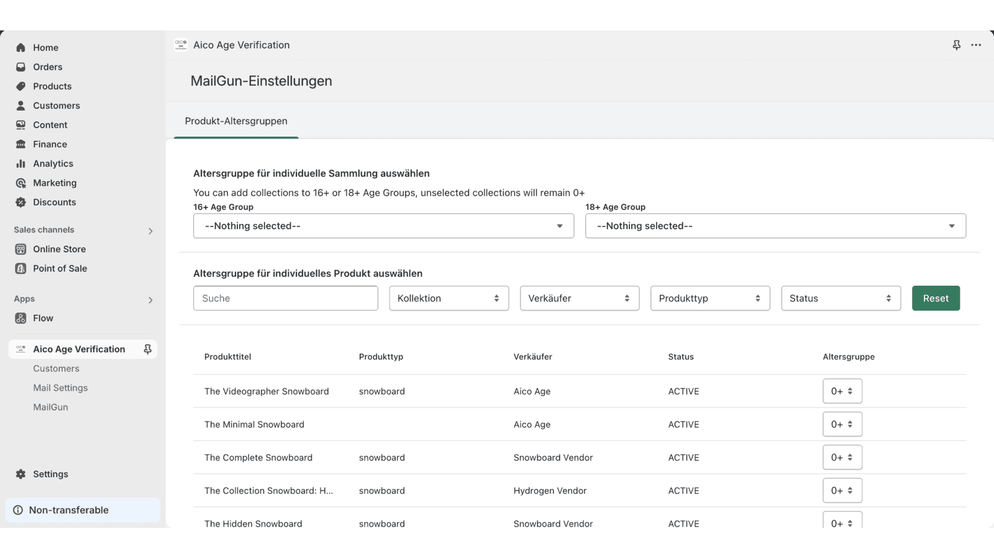
Task: Open Settings via the gear icon
Action: [21, 474]
